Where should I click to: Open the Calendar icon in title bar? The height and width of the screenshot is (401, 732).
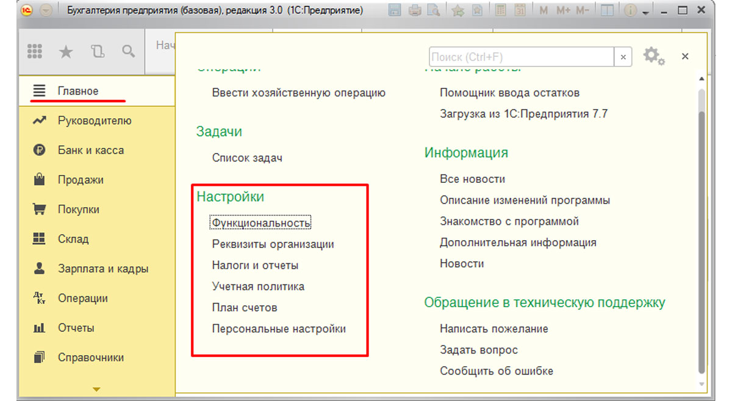[520, 10]
